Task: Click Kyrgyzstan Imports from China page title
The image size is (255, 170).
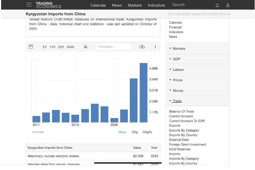Action: point(56,14)
